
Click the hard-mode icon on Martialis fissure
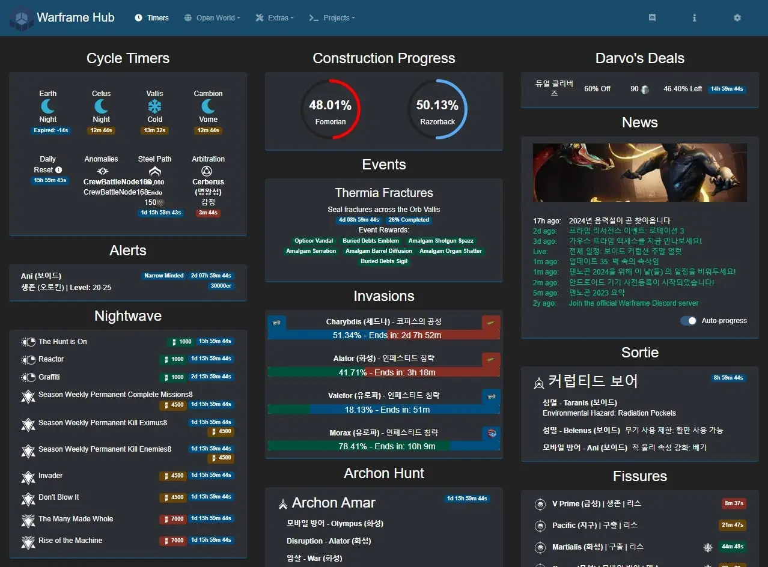[708, 547]
